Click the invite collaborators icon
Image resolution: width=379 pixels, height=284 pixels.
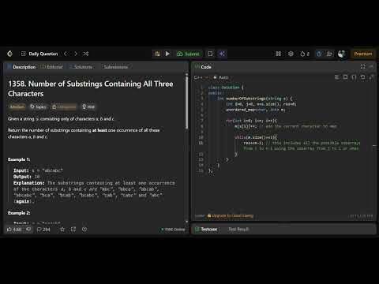tap(329, 54)
